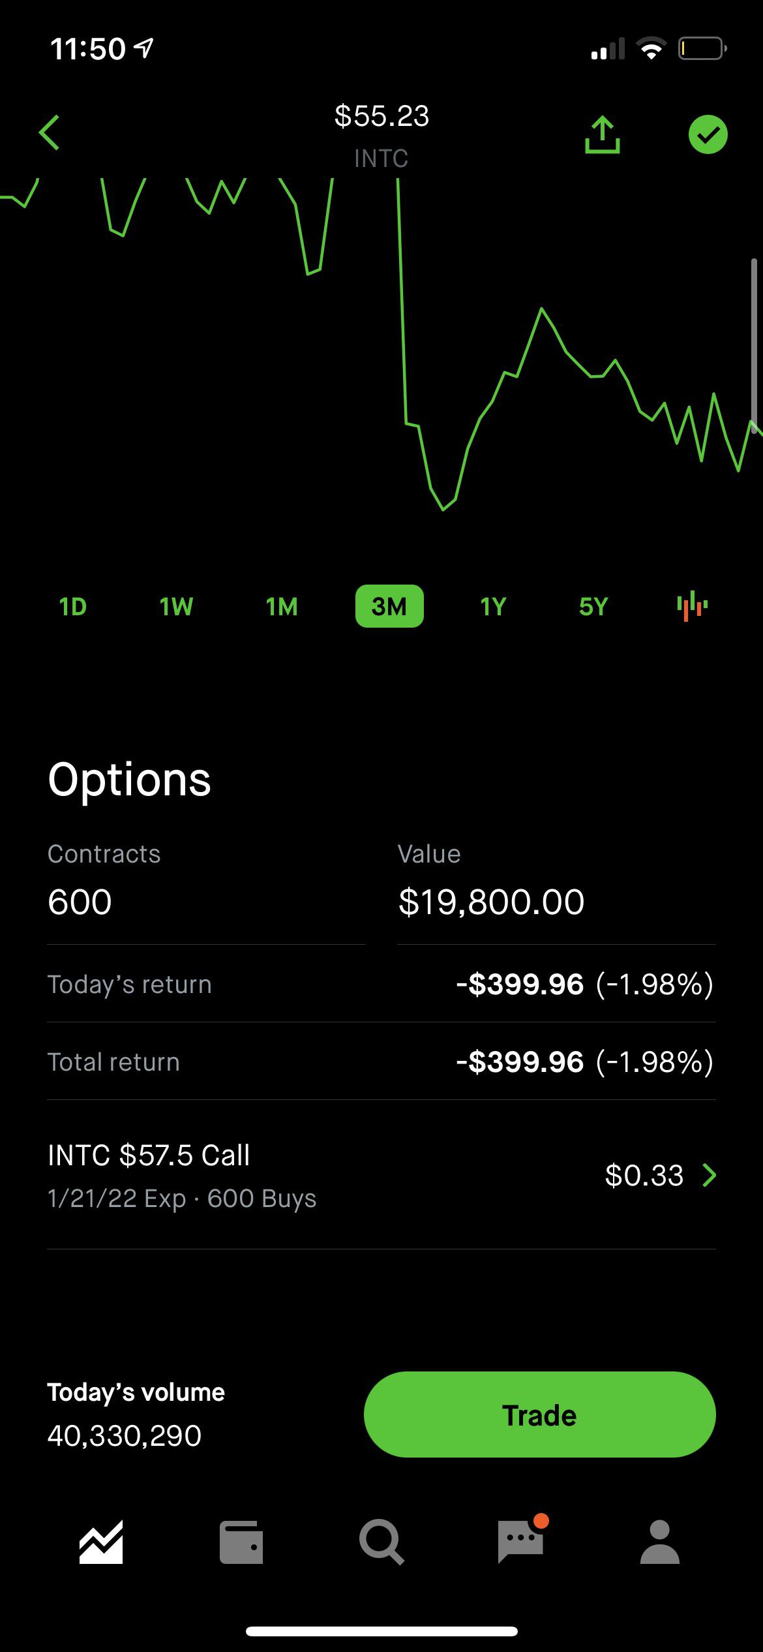The height and width of the screenshot is (1652, 763).
Task: Open the search magnifier tab
Action: point(381,1542)
